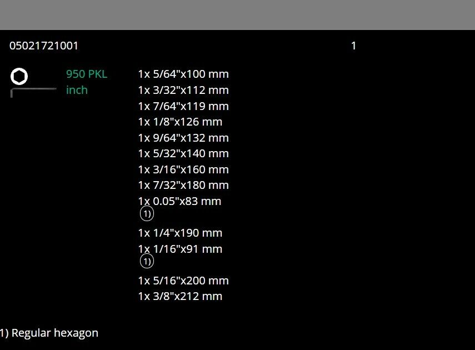Select the 1x 7/32"x180 mm line
The height and width of the screenshot is (350, 475).
click(183, 185)
